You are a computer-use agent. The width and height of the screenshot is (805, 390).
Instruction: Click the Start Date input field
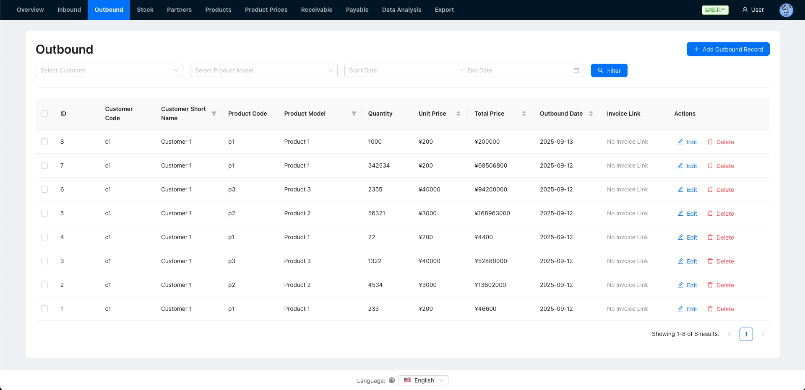[x=399, y=70]
